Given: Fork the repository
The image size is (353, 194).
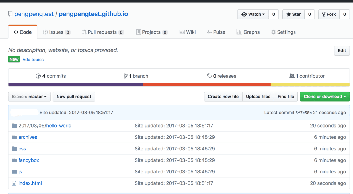Looking at the screenshot, I should click(329, 14).
